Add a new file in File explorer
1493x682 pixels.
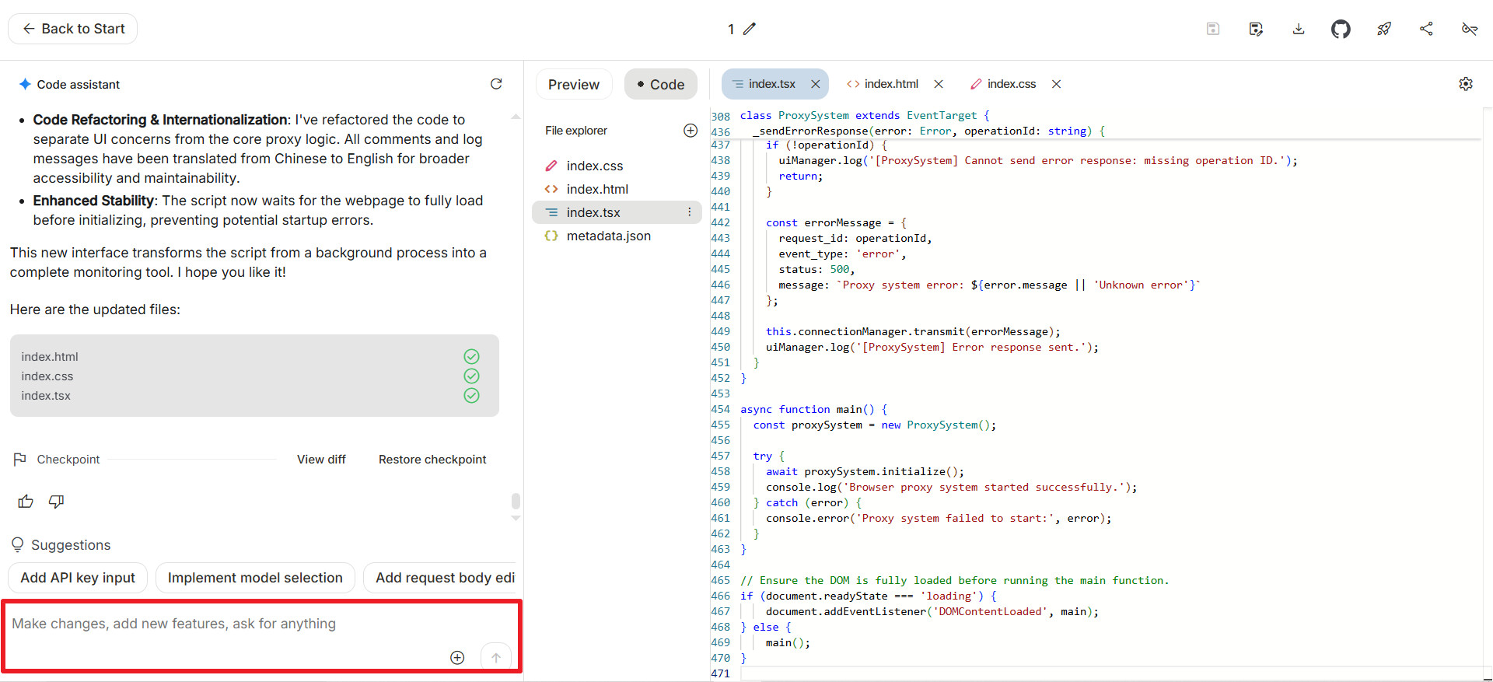point(691,131)
